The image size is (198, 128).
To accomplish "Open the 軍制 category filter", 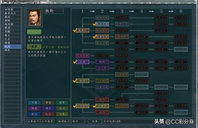I will click(48, 103).
